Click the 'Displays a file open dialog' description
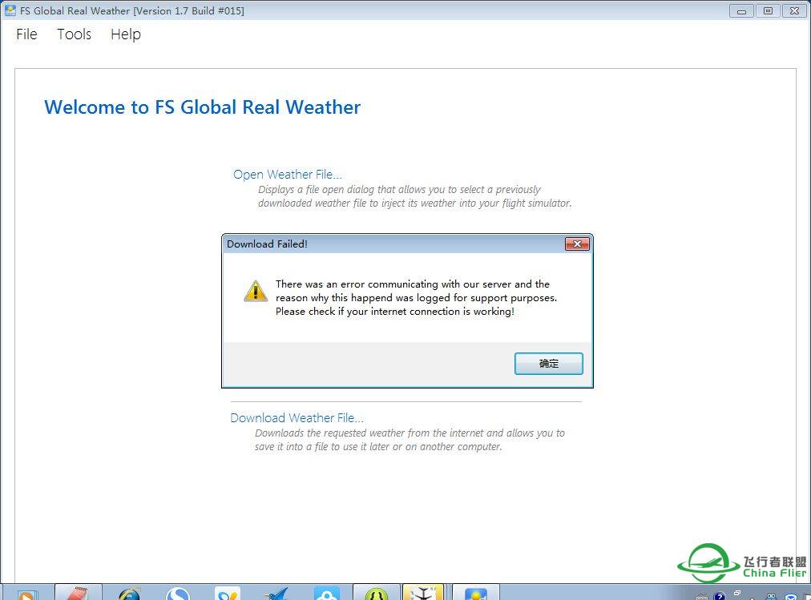Screen dimensions: 811x600 click(415, 196)
